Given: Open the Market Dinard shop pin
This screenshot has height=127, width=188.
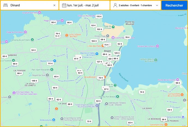Looking at the screenshot, I should point(55,61).
